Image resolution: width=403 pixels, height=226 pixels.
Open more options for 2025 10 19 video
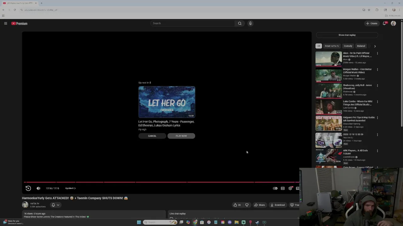(377, 135)
